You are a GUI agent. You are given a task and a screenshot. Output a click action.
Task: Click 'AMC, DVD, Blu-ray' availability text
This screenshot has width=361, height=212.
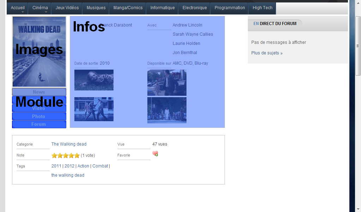190,64
